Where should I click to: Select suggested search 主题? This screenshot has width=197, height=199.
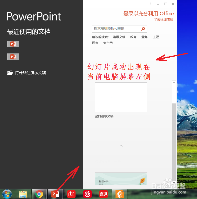point(156,37)
